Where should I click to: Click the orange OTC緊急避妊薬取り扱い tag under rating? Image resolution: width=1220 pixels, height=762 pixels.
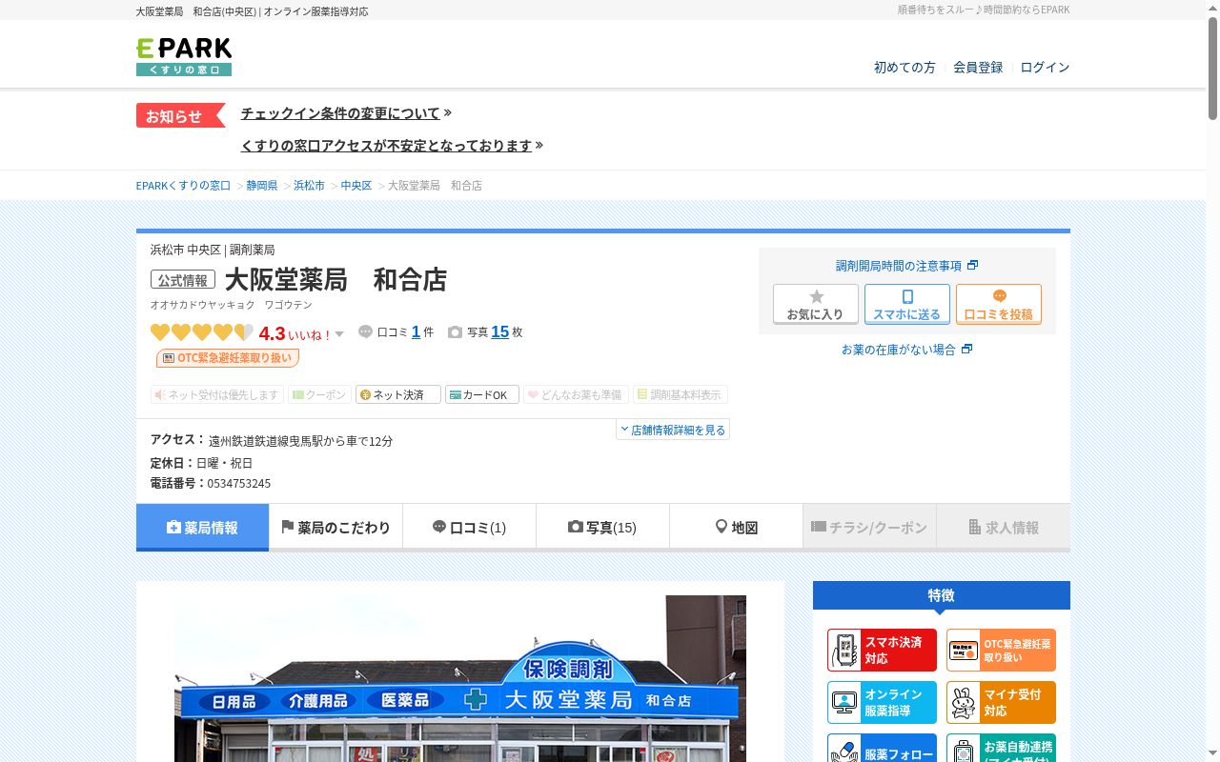tap(228, 358)
